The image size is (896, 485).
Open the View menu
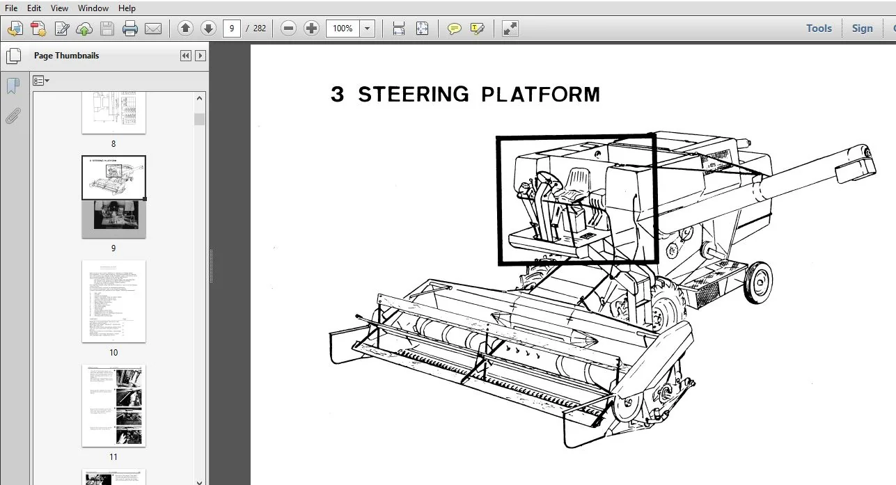pos(60,8)
